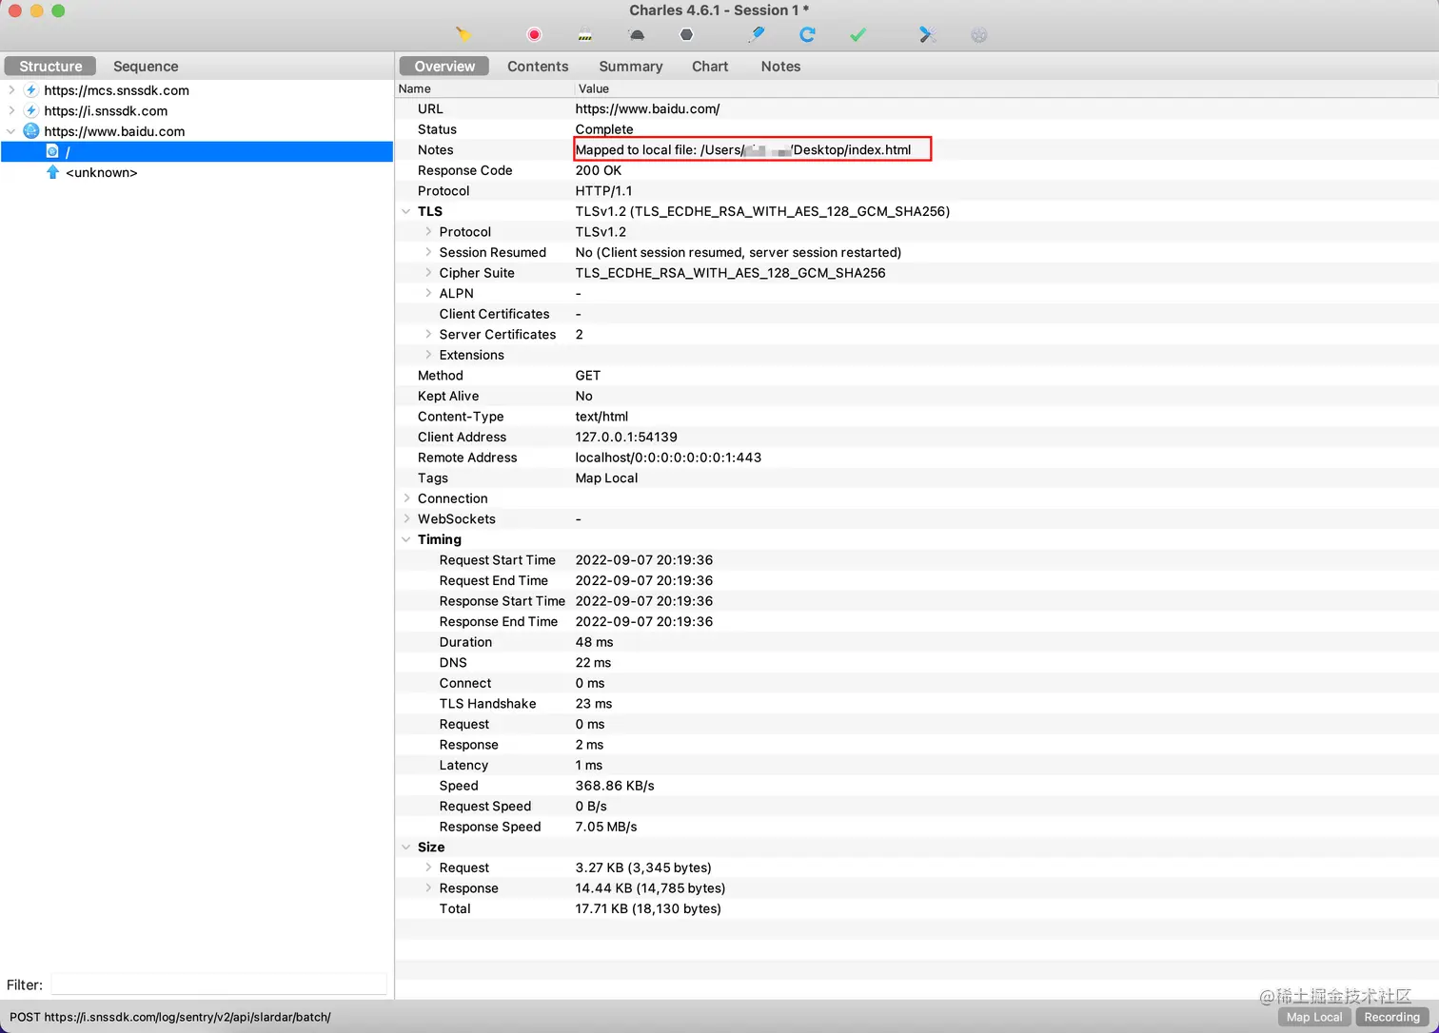Click the Name column header
The image size is (1439, 1033).
coord(484,88)
